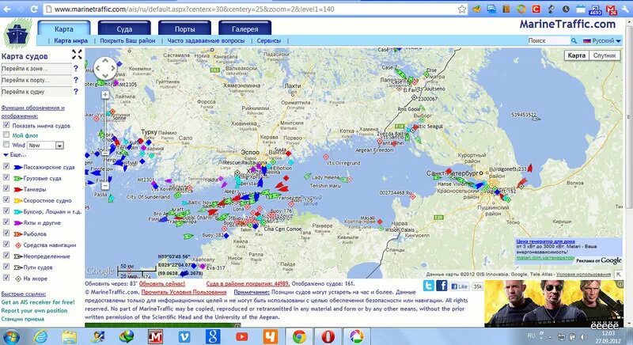Click 'Обновить сейчас!' link
This screenshot has height=345, width=633.
click(162, 283)
